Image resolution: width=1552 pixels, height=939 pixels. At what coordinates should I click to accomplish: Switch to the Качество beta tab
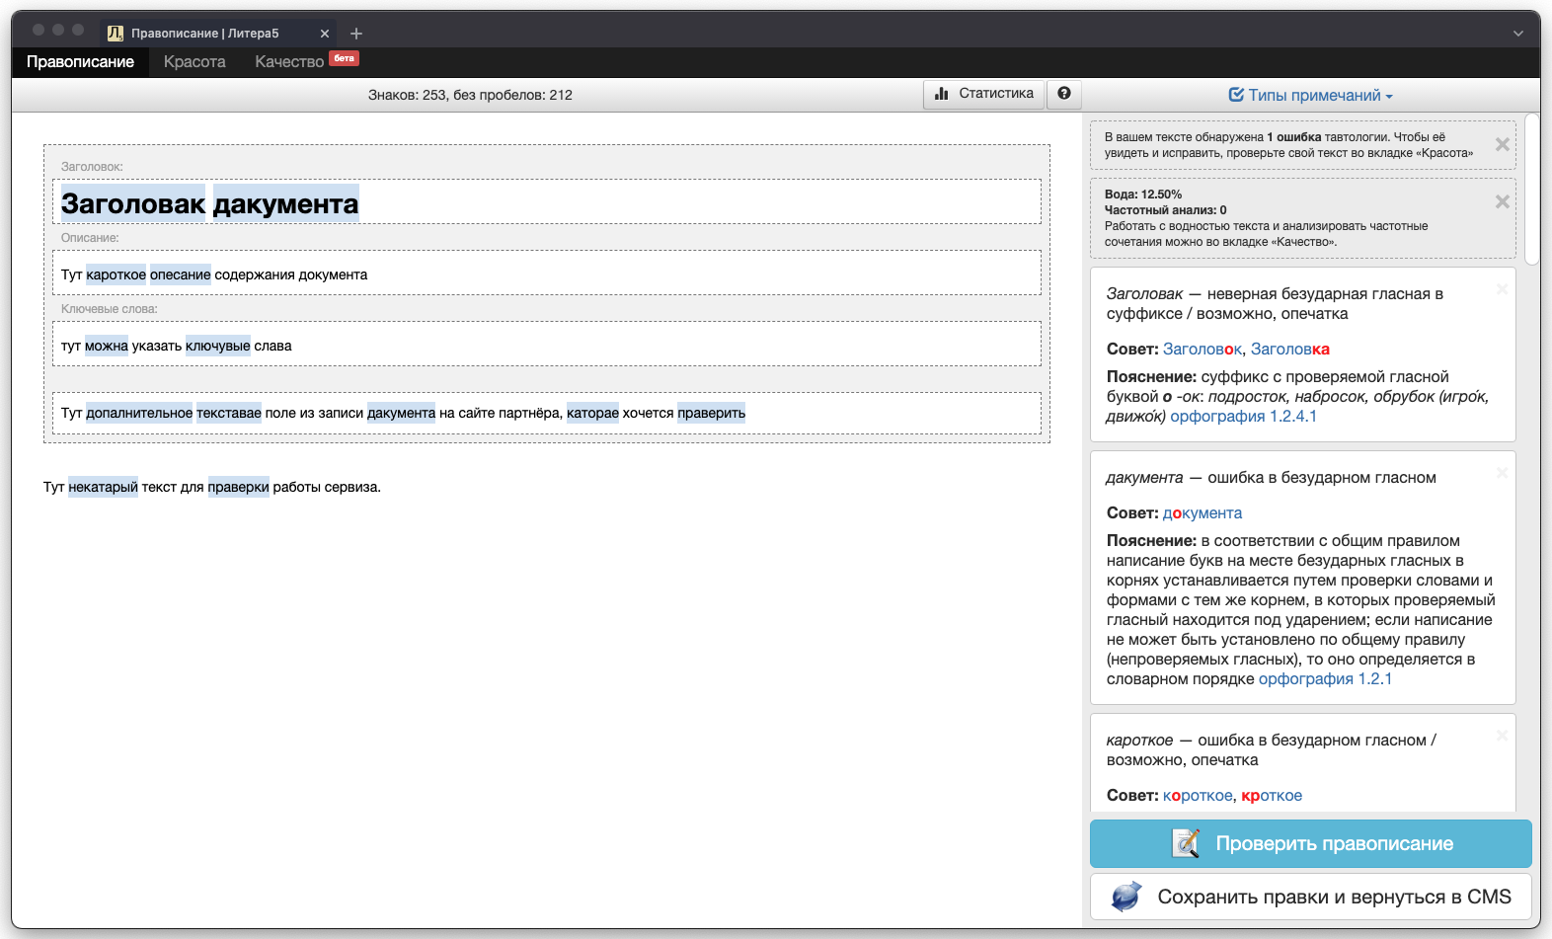tap(305, 61)
